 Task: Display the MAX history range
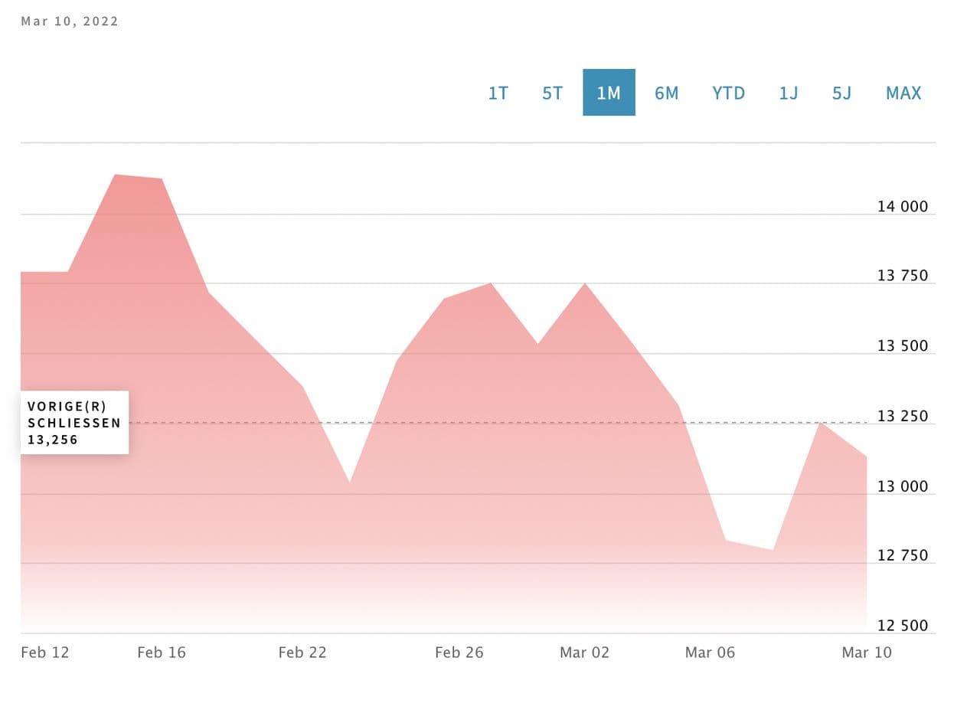point(903,93)
